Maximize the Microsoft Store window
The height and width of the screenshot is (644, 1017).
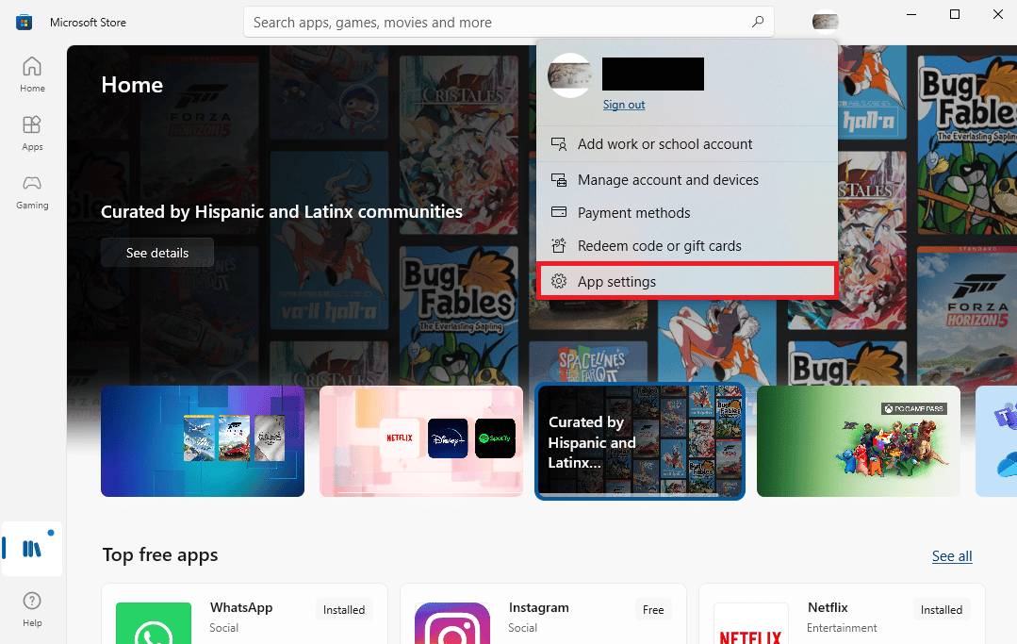954,14
